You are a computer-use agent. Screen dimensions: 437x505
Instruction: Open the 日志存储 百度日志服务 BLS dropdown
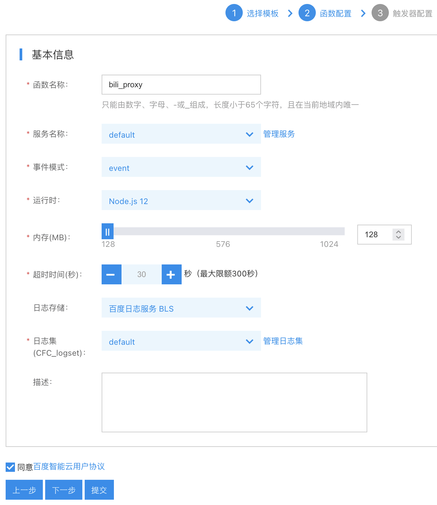point(181,308)
